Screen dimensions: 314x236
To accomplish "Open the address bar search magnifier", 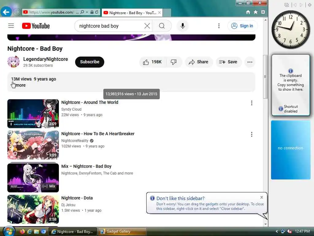I will 82,12.
